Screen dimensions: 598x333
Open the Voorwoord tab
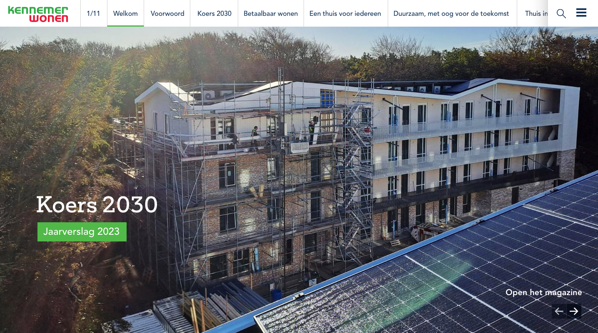167,13
